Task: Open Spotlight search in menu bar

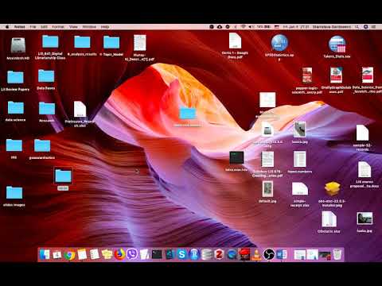Action: (357, 27)
